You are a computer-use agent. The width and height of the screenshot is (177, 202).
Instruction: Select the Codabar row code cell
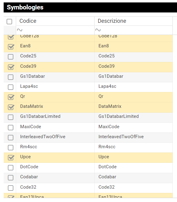pos(55,178)
